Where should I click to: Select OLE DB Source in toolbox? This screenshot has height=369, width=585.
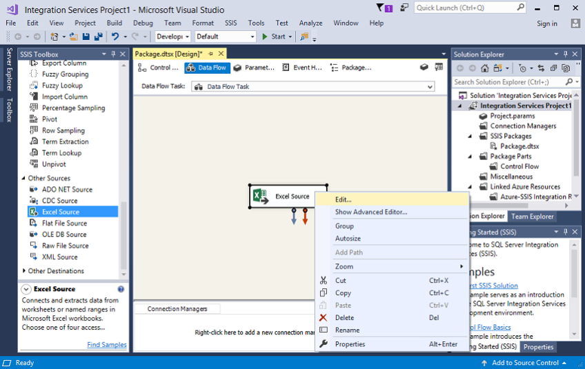[x=73, y=235]
